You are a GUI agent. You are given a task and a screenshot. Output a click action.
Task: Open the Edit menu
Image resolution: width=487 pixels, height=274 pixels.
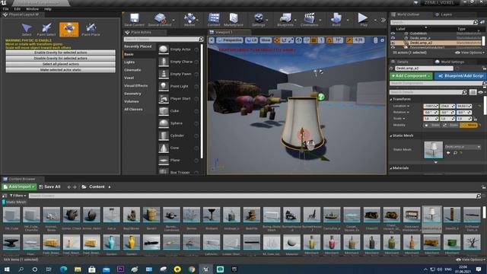coord(17,9)
